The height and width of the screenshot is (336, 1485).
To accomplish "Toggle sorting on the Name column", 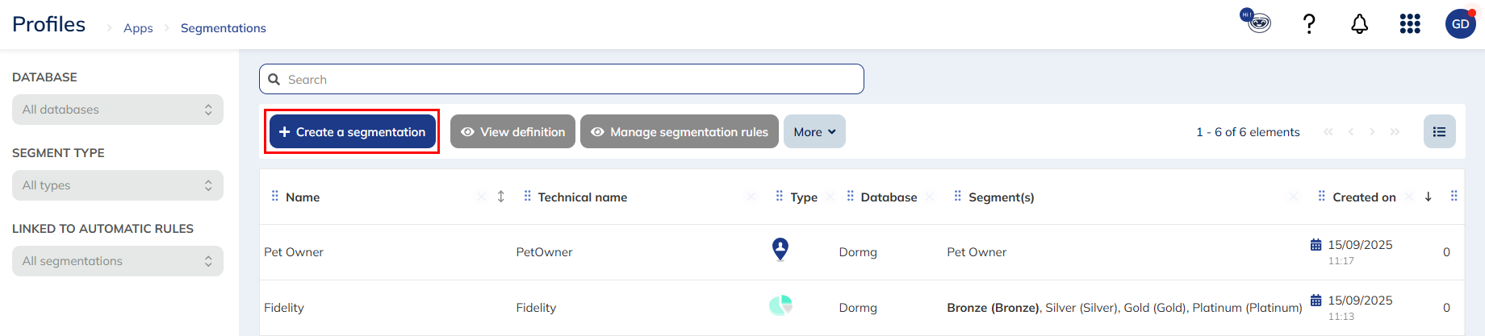I will tap(500, 197).
